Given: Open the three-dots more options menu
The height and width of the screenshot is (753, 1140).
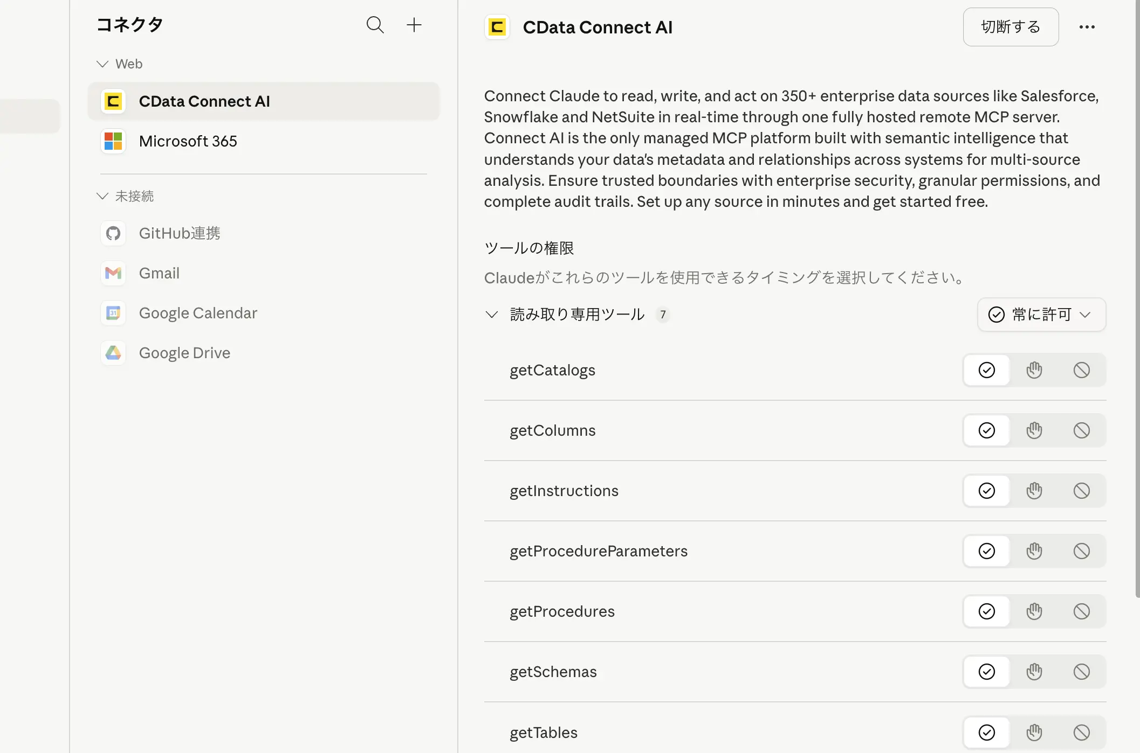Looking at the screenshot, I should point(1087,27).
